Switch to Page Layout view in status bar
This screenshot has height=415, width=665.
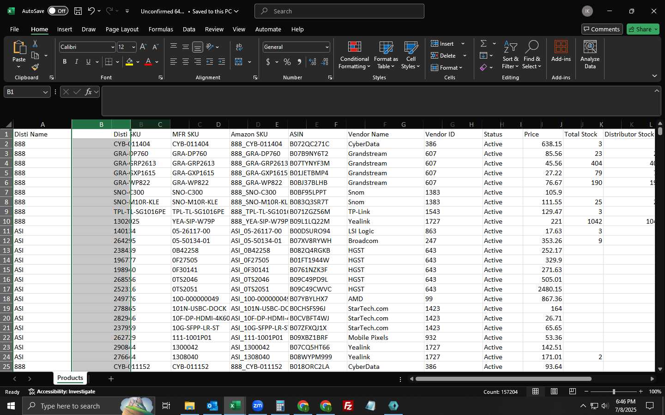(554, 391)
